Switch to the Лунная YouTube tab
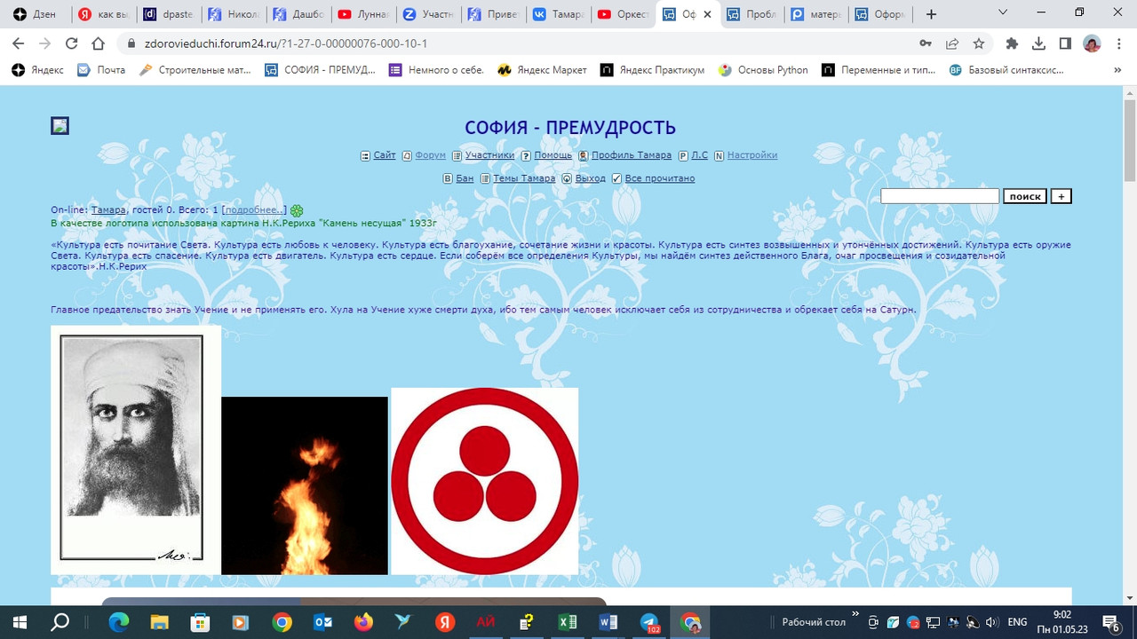The width and height of the screenshot is (1137, 639). click(364, 14)
